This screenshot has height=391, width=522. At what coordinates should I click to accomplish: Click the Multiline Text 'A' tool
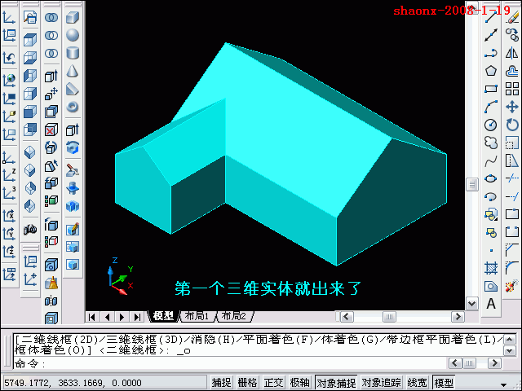491,304
